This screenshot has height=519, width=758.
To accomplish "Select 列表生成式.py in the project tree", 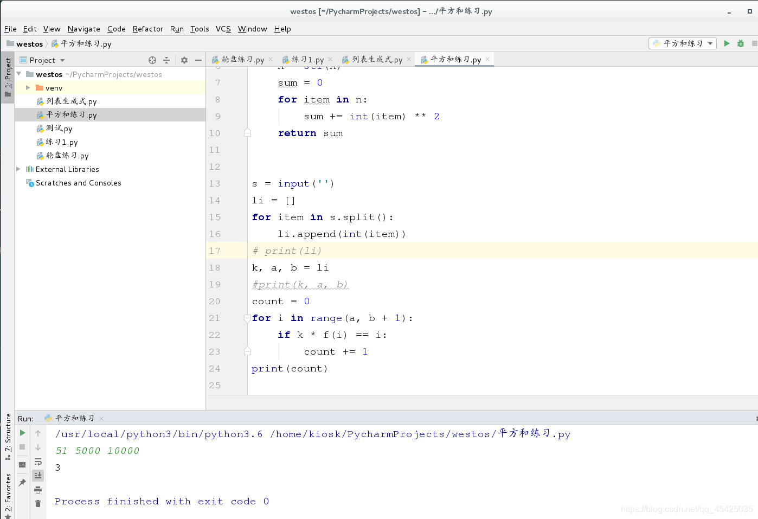I will [x=72, y=101].
